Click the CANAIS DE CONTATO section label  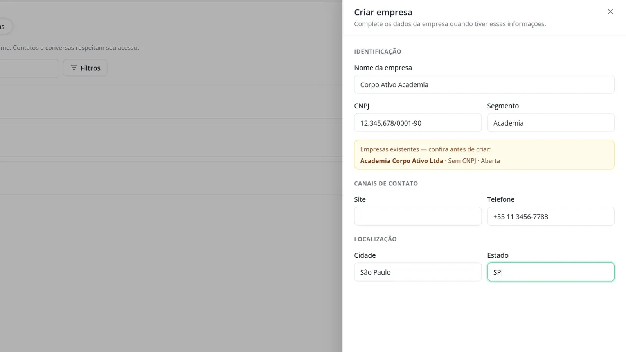(x=386, y=183)
